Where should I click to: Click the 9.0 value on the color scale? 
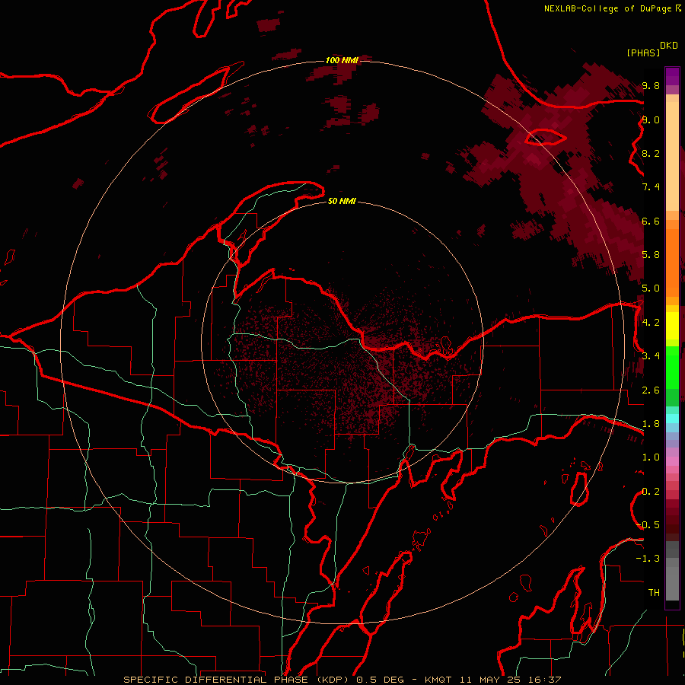(651, 120)
